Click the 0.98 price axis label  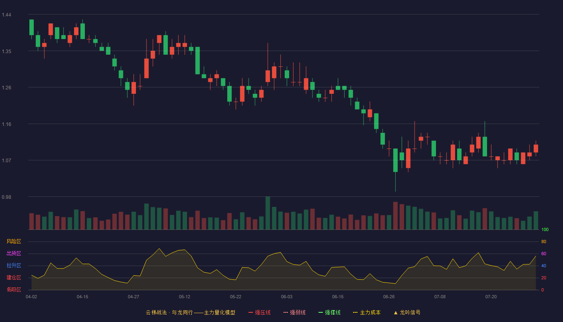point(6,197)
